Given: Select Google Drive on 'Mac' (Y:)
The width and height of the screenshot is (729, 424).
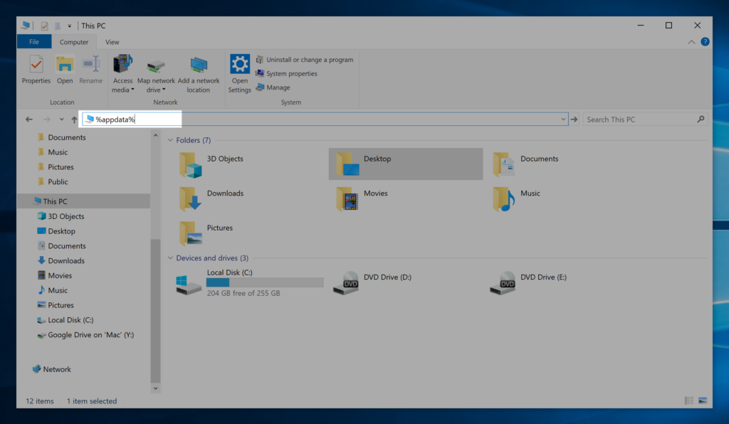Looking at the screenshot, I should [x=85, y=335].
